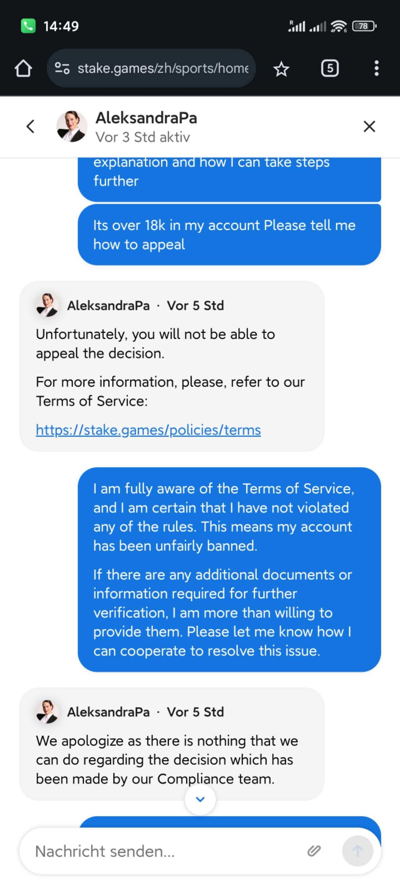Send the message with the arrow button
Image resolution: width=400 pixels, height=889 pixels.
[357, 851]
